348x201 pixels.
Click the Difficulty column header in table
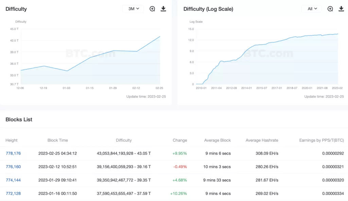tap(124, 140)
